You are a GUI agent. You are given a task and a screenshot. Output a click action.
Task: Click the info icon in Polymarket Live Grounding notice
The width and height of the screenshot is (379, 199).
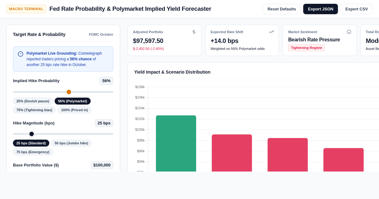point(21,54)
